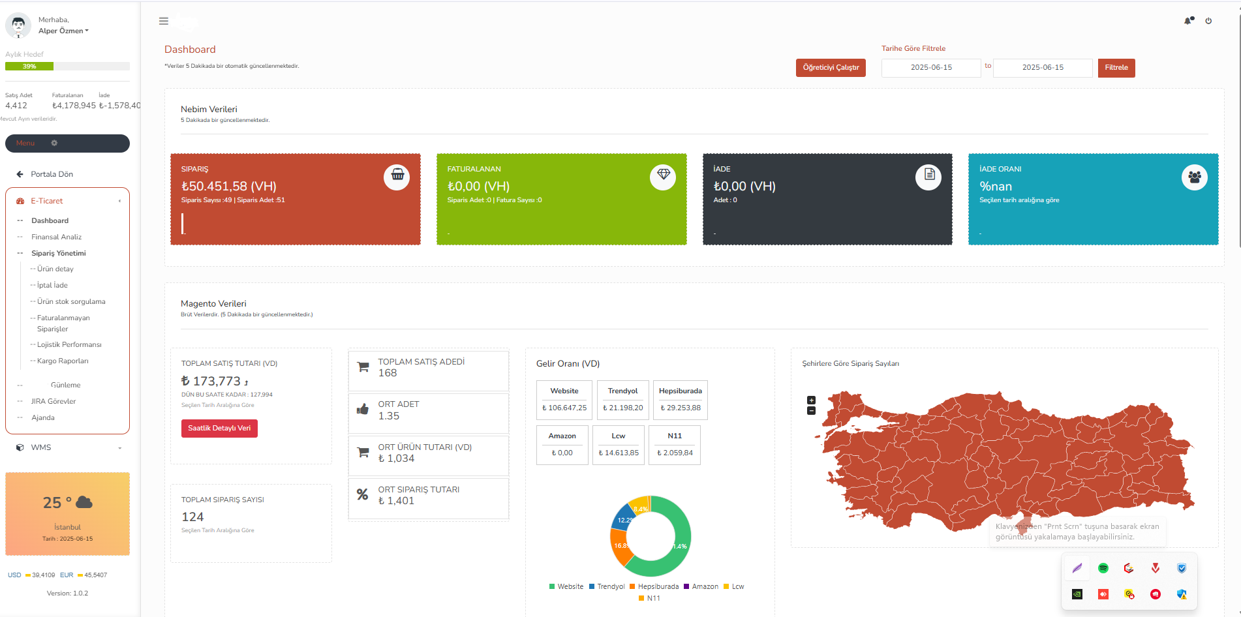
Task: Click the Filtrele button
Action: click(x=1116, y=68)
